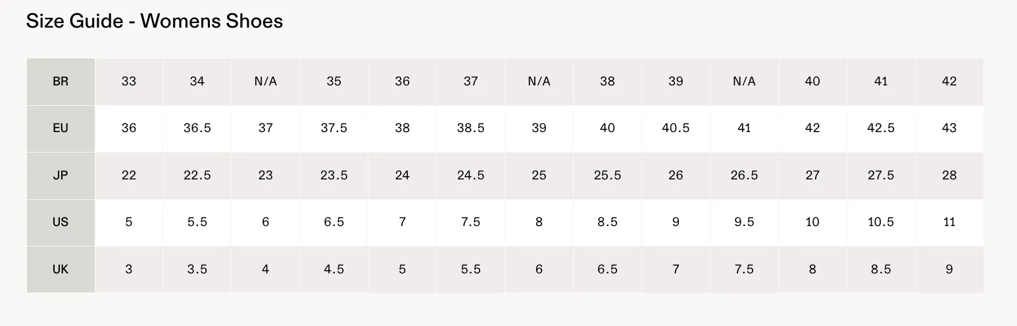
Task: Click EU size 38.5 cell
Action: click(471, 128)
